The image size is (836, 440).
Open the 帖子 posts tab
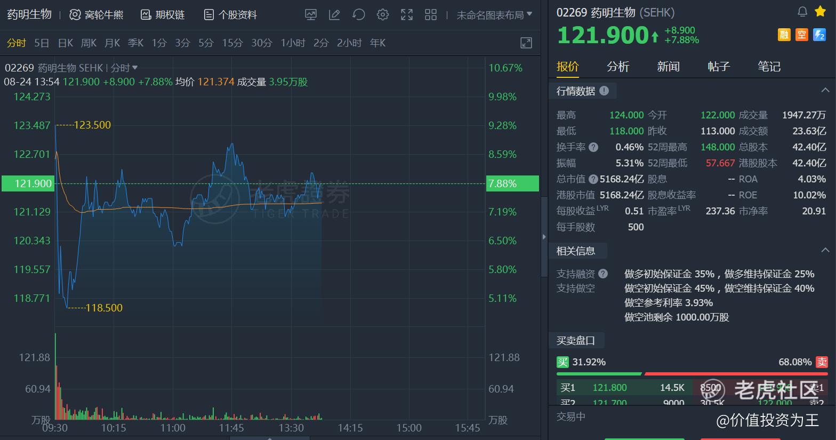[x=718, y=67]
